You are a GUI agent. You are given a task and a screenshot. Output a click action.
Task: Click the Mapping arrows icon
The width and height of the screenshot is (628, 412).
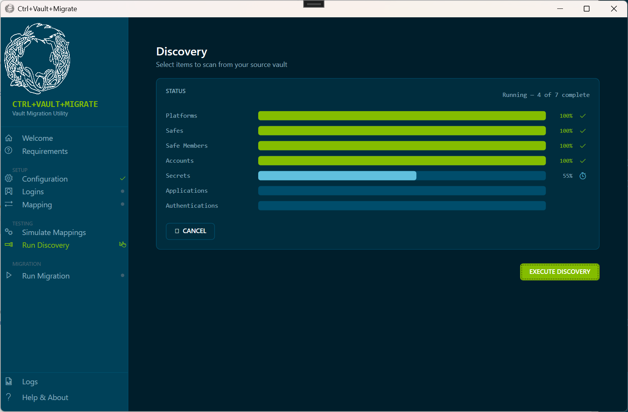[9, 204]
